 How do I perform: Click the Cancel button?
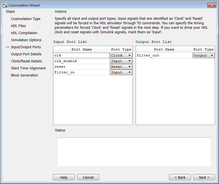pos(88,177)
